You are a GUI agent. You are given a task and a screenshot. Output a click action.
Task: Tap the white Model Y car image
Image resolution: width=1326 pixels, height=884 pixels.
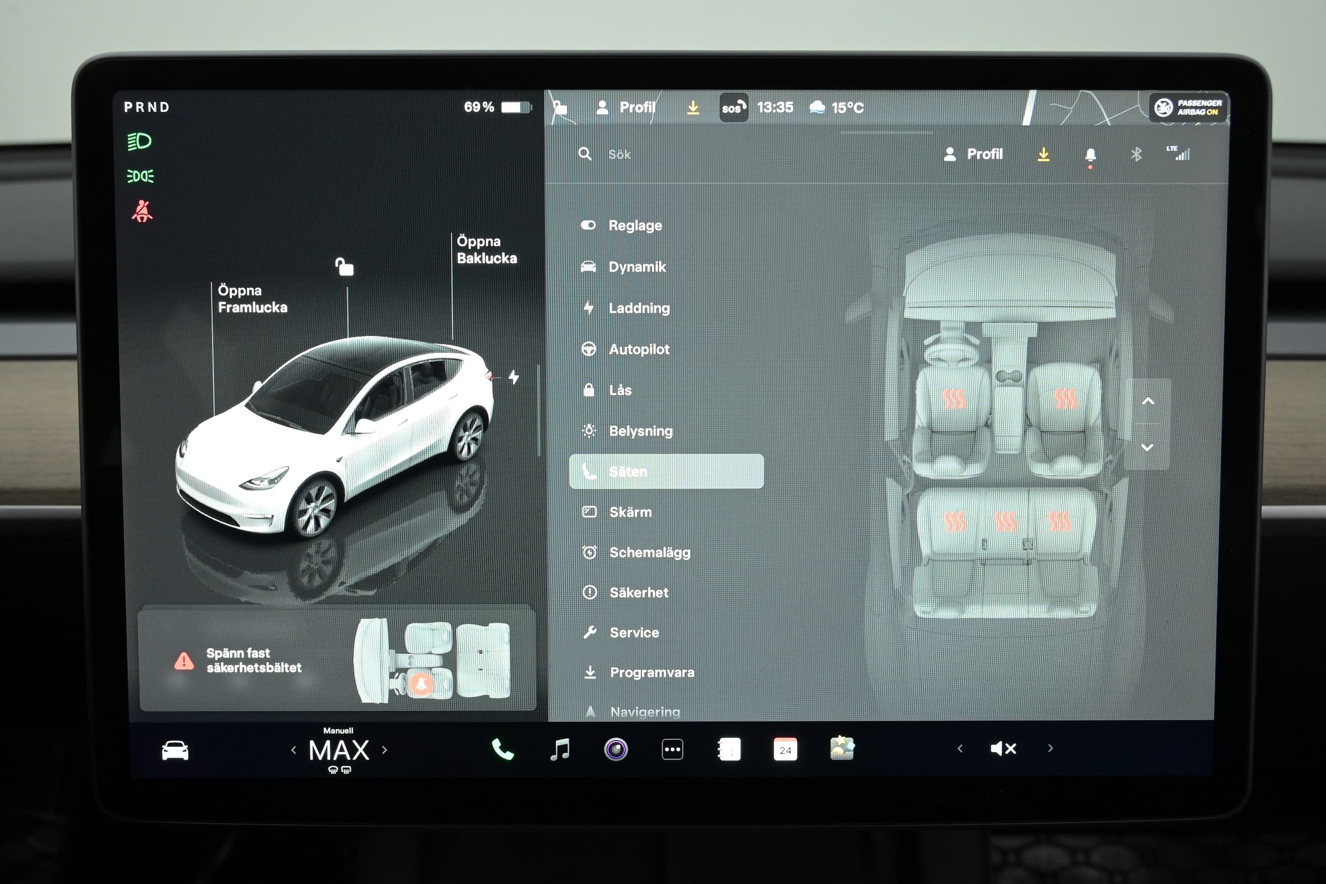pyautogui.click(x=335, y=437)
